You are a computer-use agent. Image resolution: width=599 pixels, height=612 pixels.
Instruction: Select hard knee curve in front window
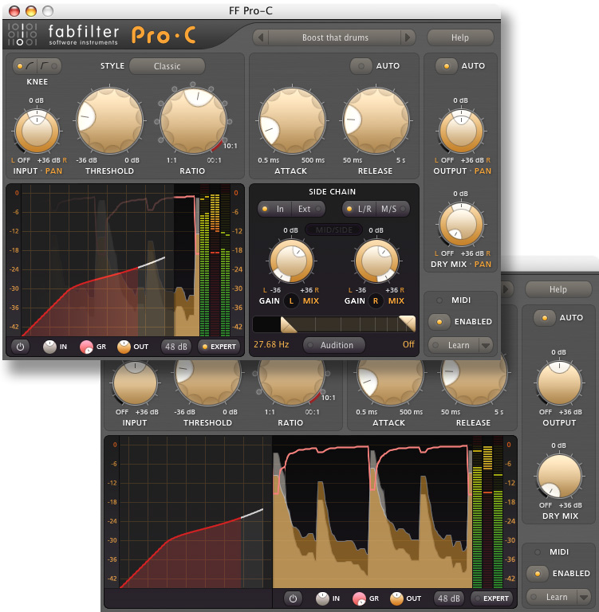point(49,66)
